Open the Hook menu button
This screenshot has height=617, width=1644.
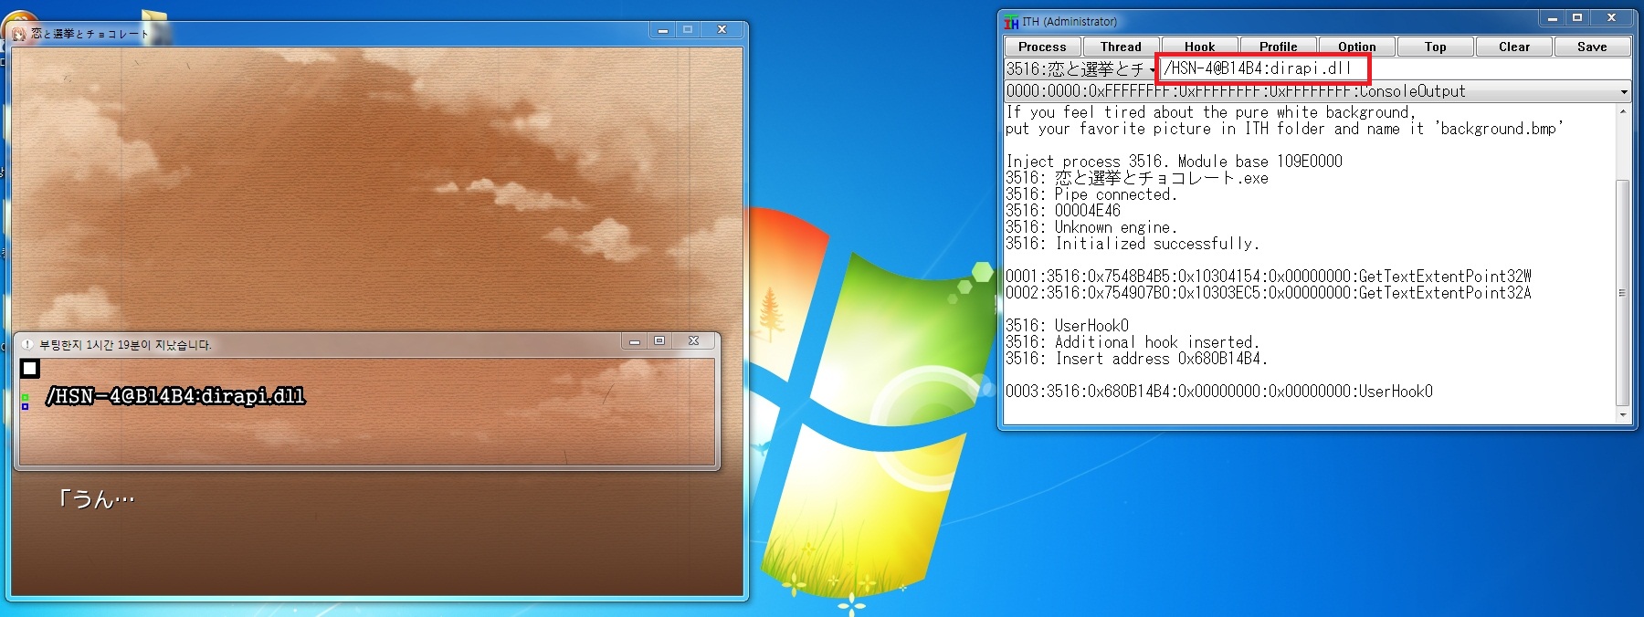tap(1199, 47)
